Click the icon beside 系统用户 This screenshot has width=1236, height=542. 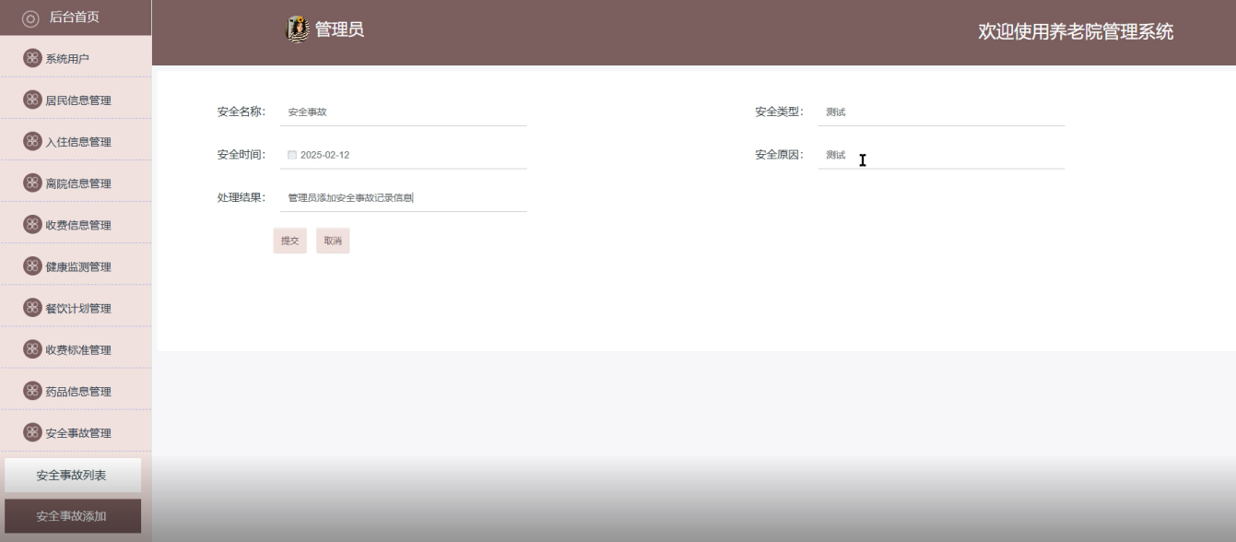click(32, 58)
